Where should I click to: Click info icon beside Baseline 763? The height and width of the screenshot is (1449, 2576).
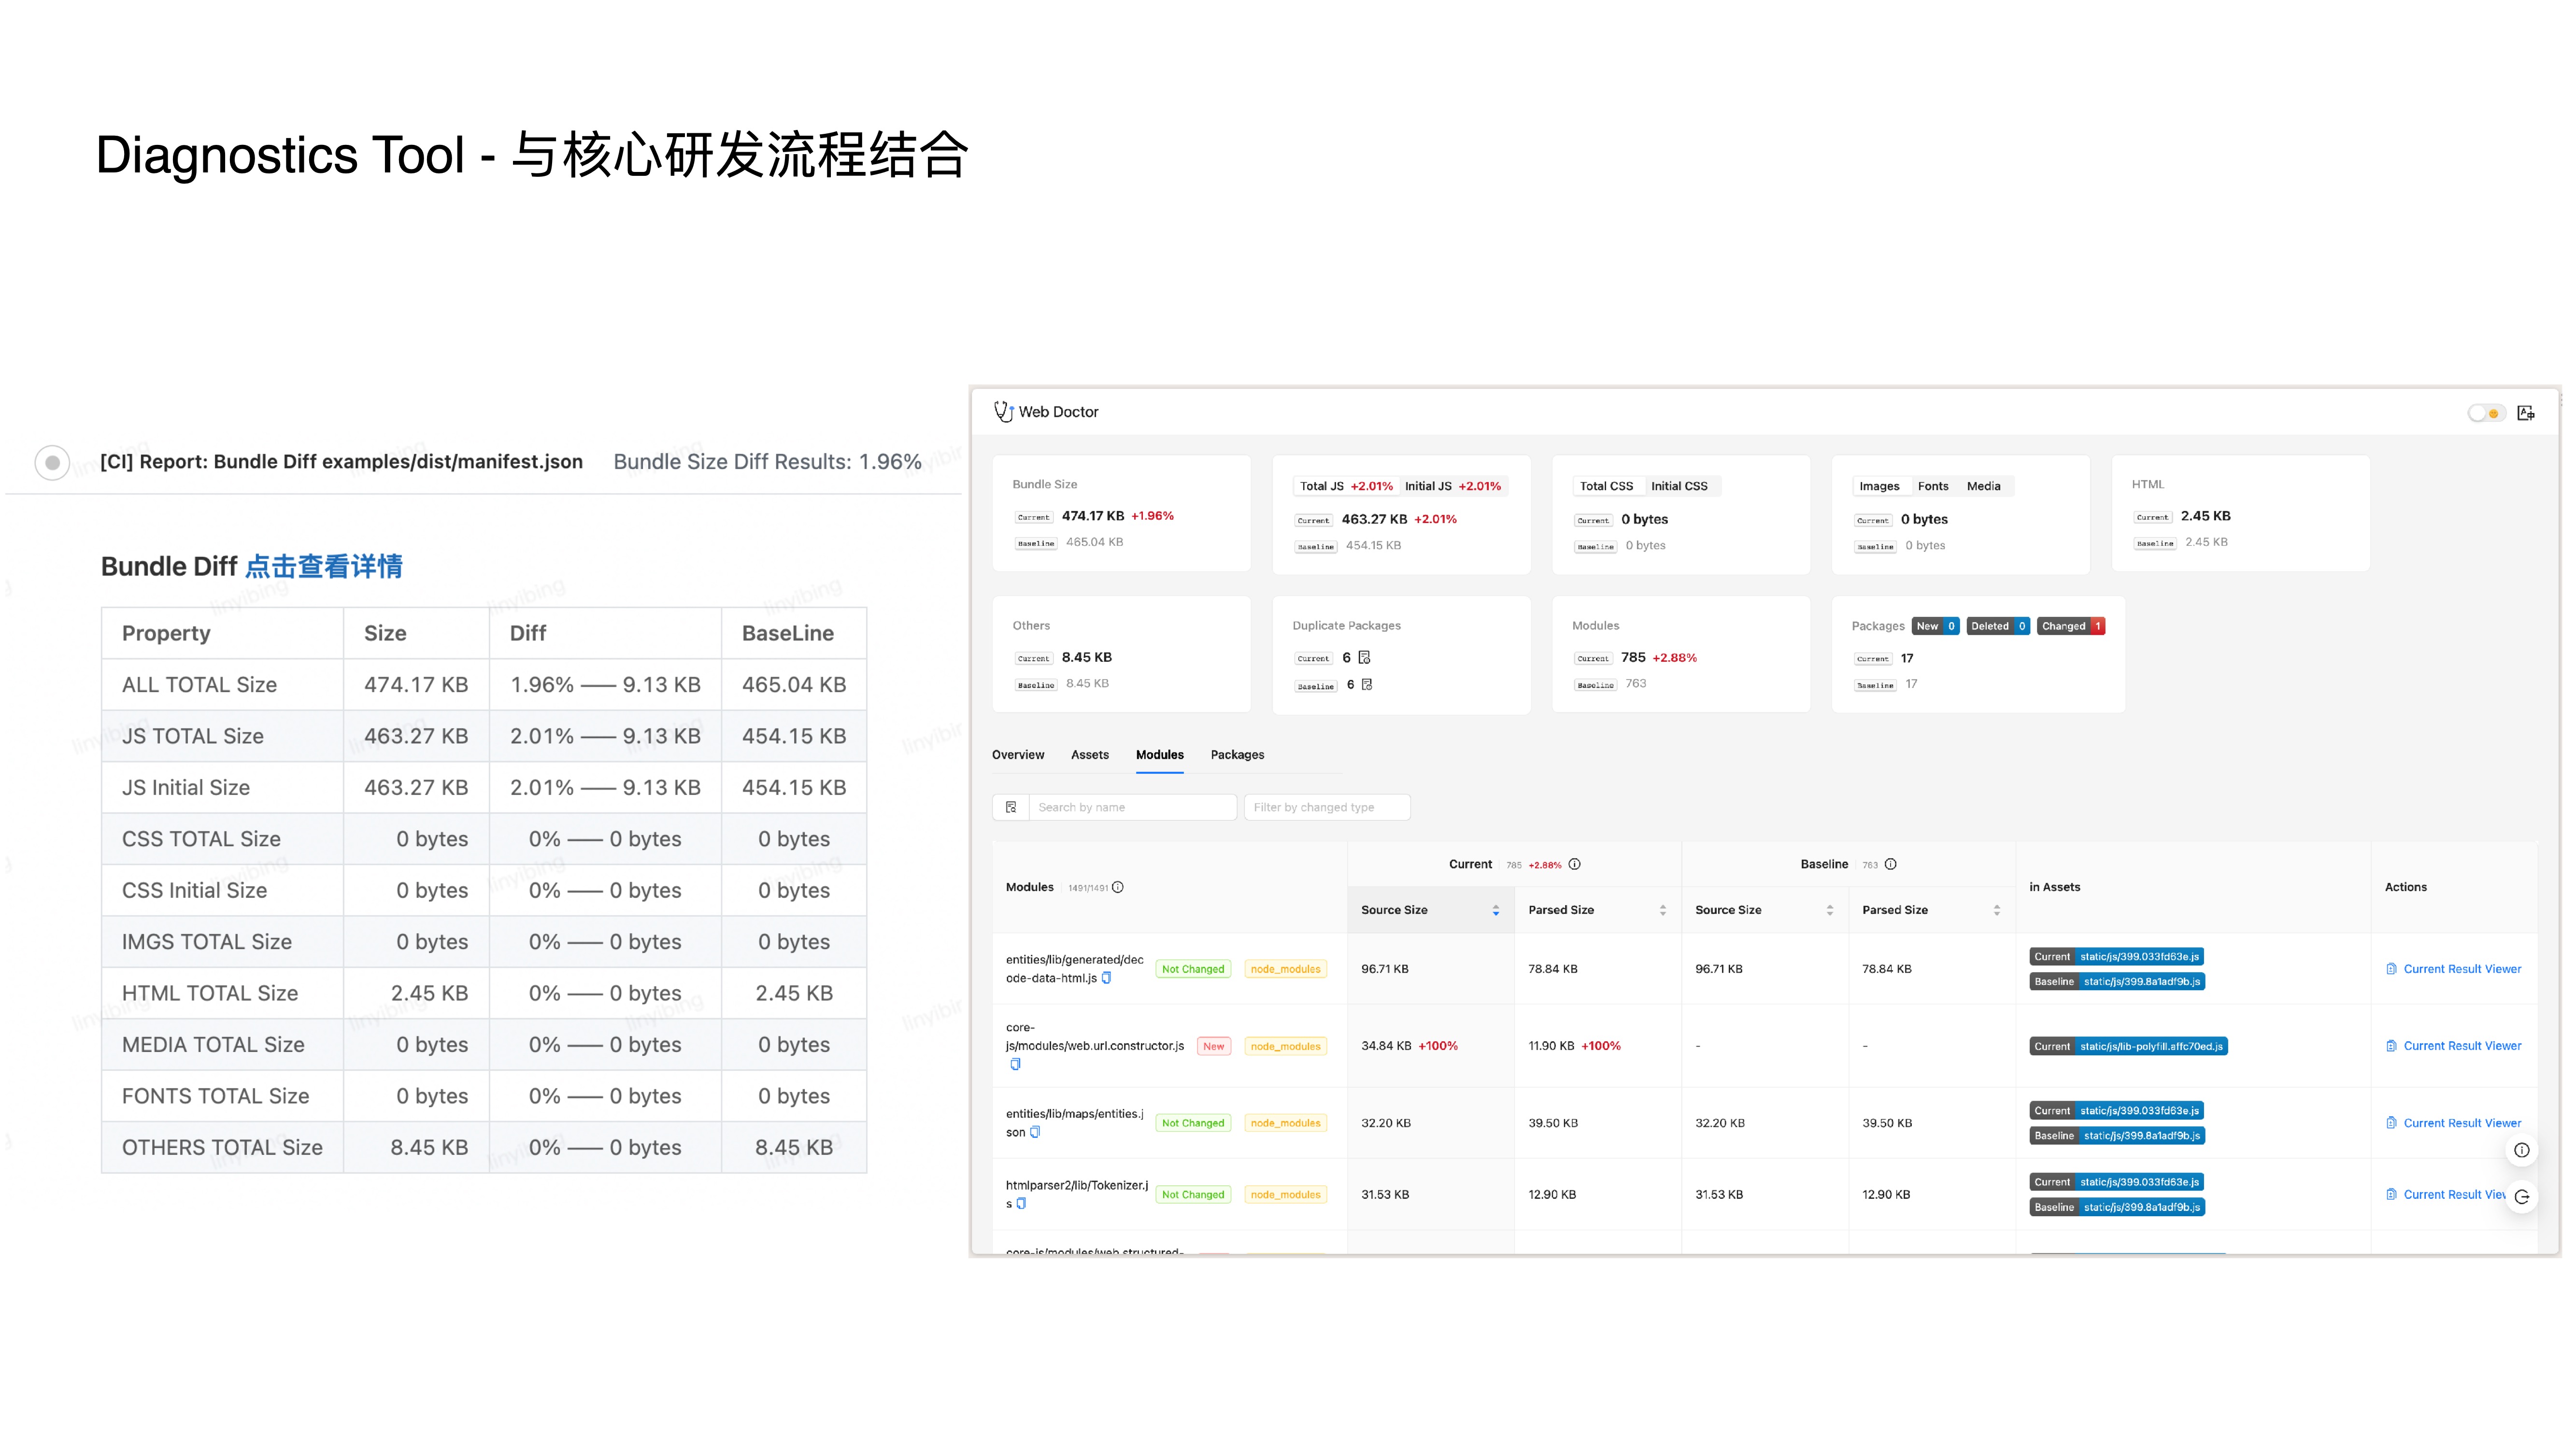tap(1890, 864)
